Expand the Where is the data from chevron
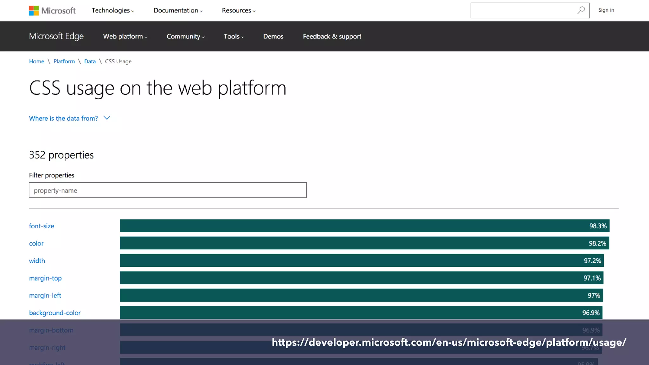Viewport: 649px width, 365px height. click(x=107, y=118)
